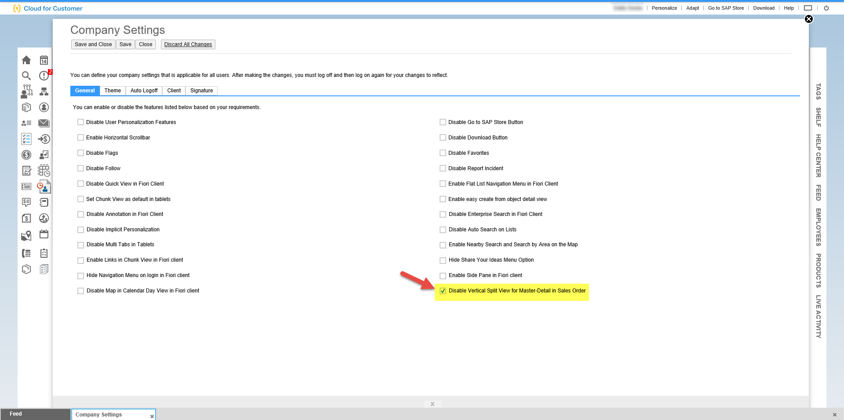Select the Feed tab in bottom bar
Screen dimensions: 844x420
point(35,414)
